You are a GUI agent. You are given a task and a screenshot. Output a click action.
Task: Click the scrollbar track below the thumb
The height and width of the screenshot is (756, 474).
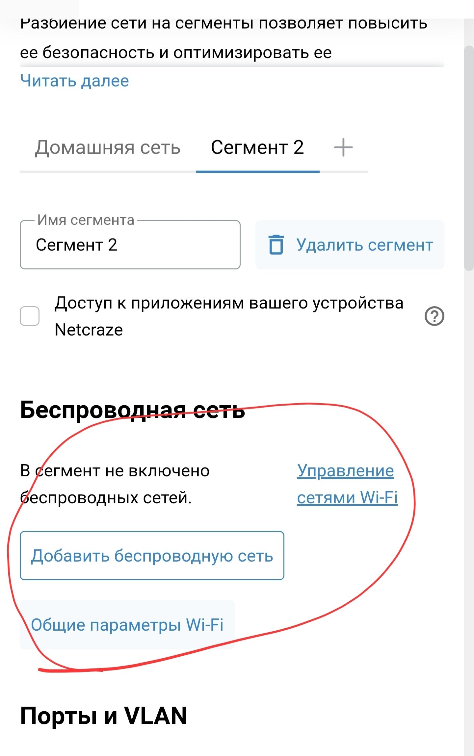(469, 493)
